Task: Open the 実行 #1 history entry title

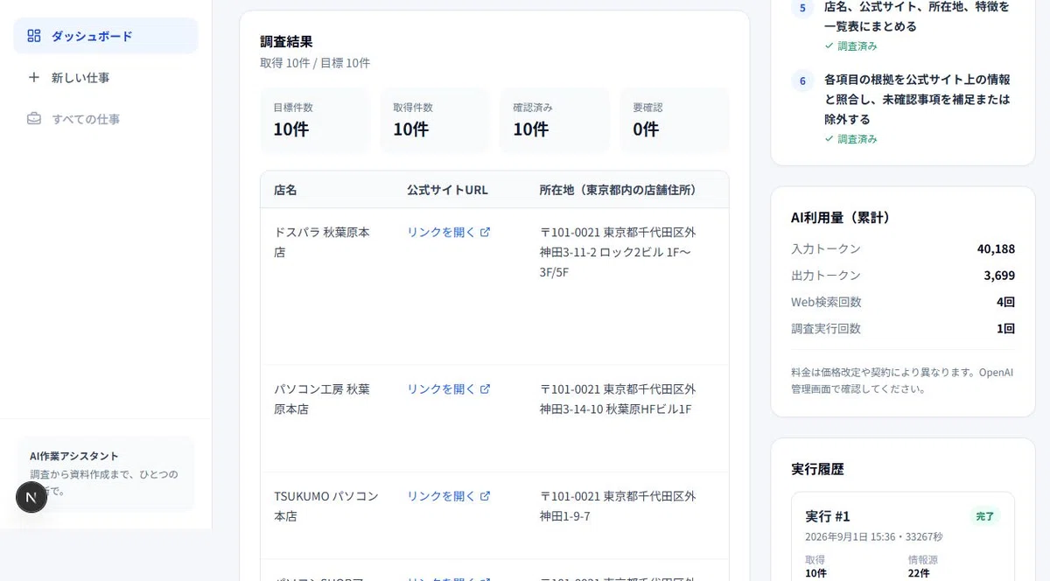Action: click(828, 515)
